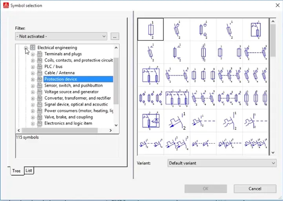
Task: Open filter settings with the ellipsis button
Action: 115,36
